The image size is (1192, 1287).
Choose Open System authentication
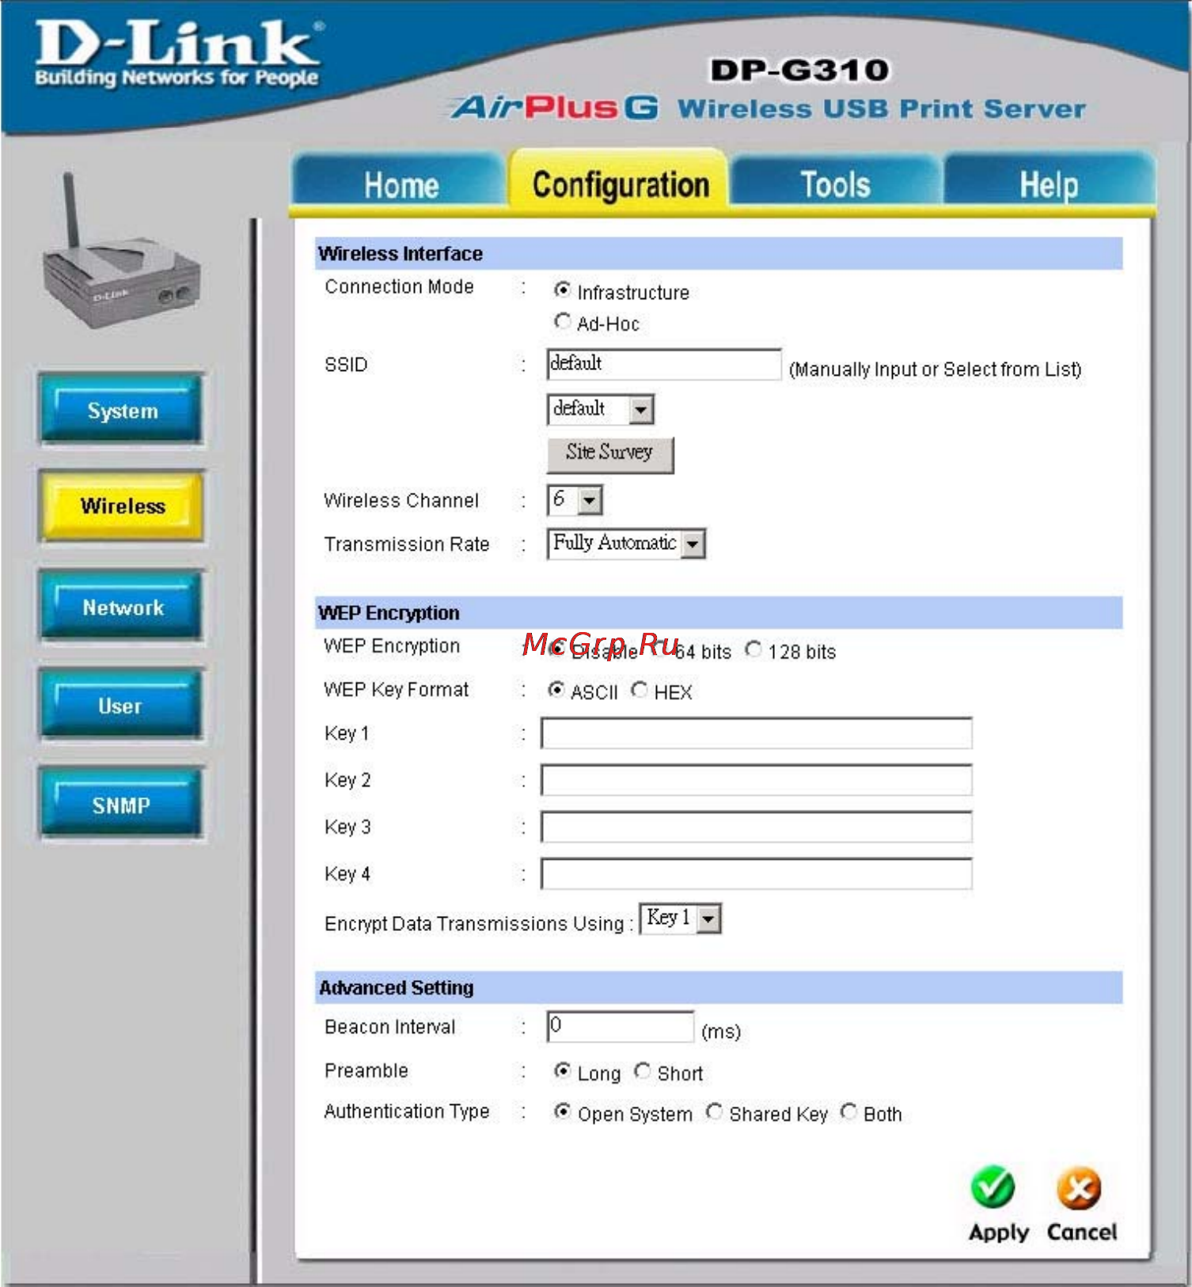[562, 1111]
